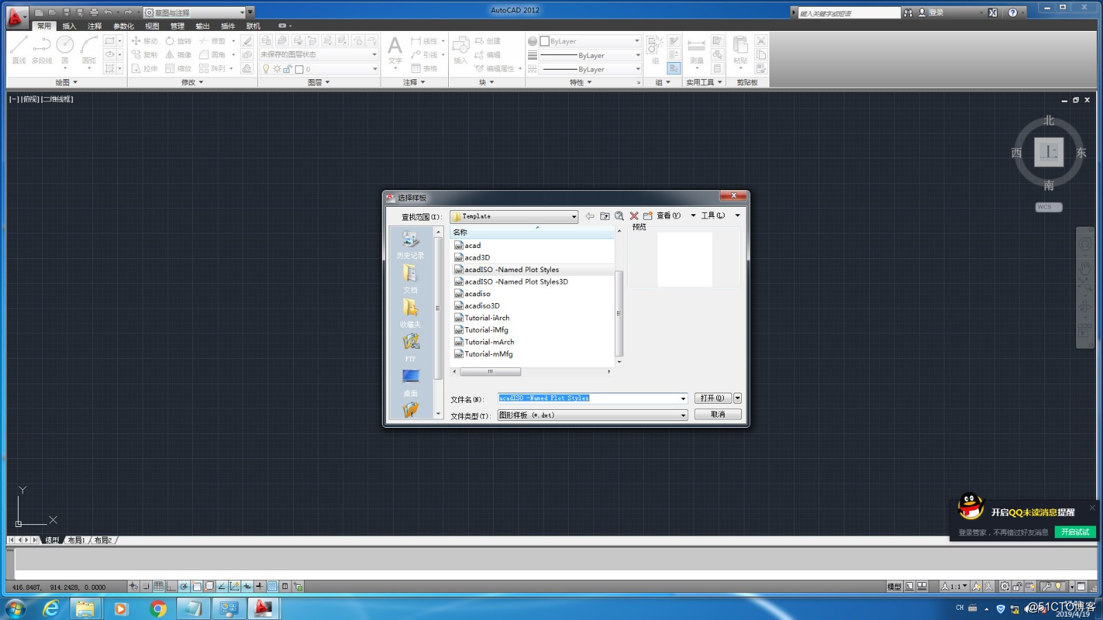1103x620 pixels.
Task: Click the WCS label under the ViewCube
Action: [x=1048, y=207]
